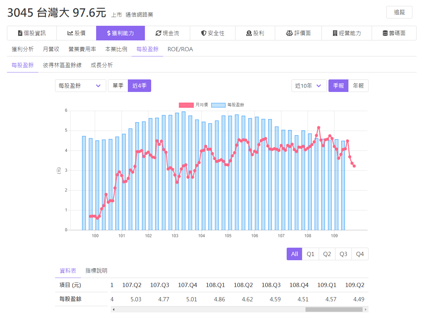The width and height of the screenshot is (426, 325).
Task: Click the table's left scroll arrow
Action: coord(114,309)
